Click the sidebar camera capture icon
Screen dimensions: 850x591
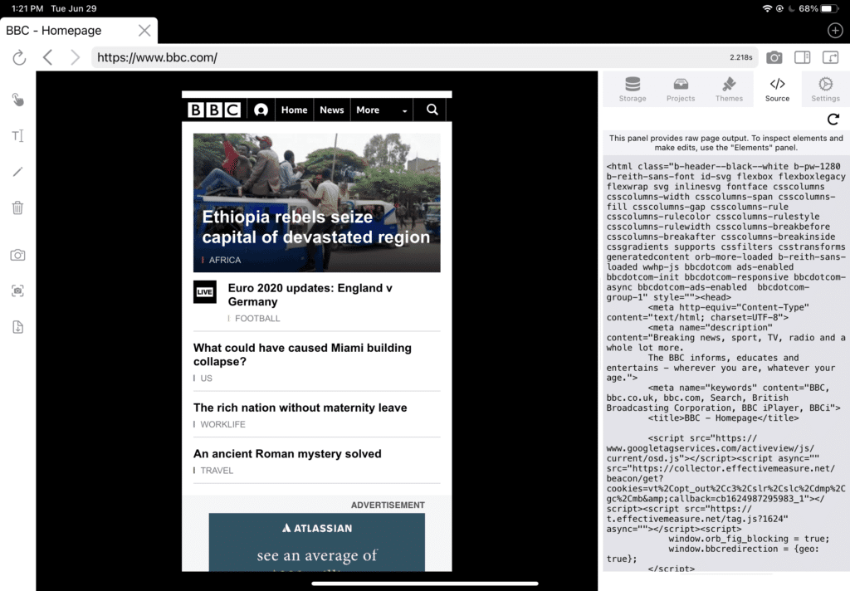tap(18, 255)
